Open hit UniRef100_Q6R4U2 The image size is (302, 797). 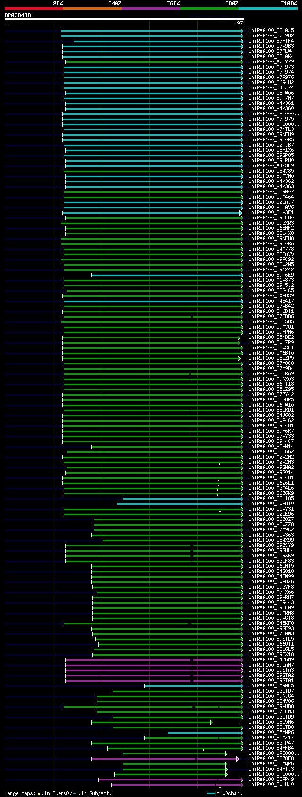click(x=271, y=82)
